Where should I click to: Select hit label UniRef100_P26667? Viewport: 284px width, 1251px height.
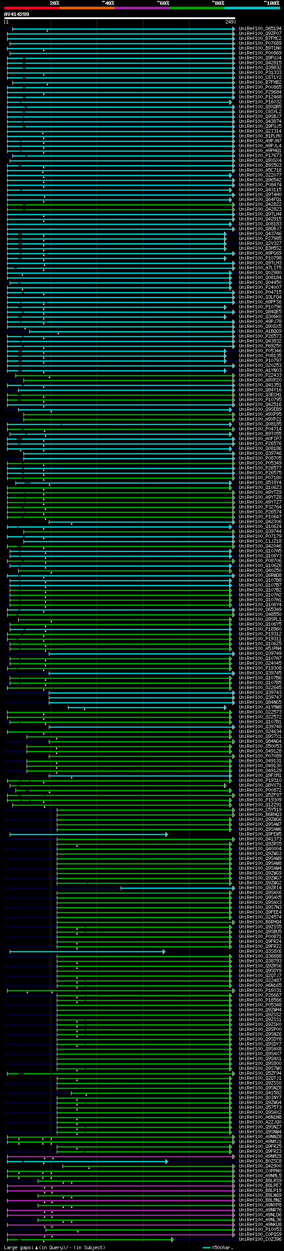pos(260,995)
